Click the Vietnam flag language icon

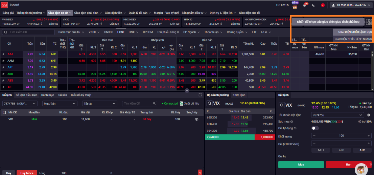pyautogui.click(x=323, y=5)
